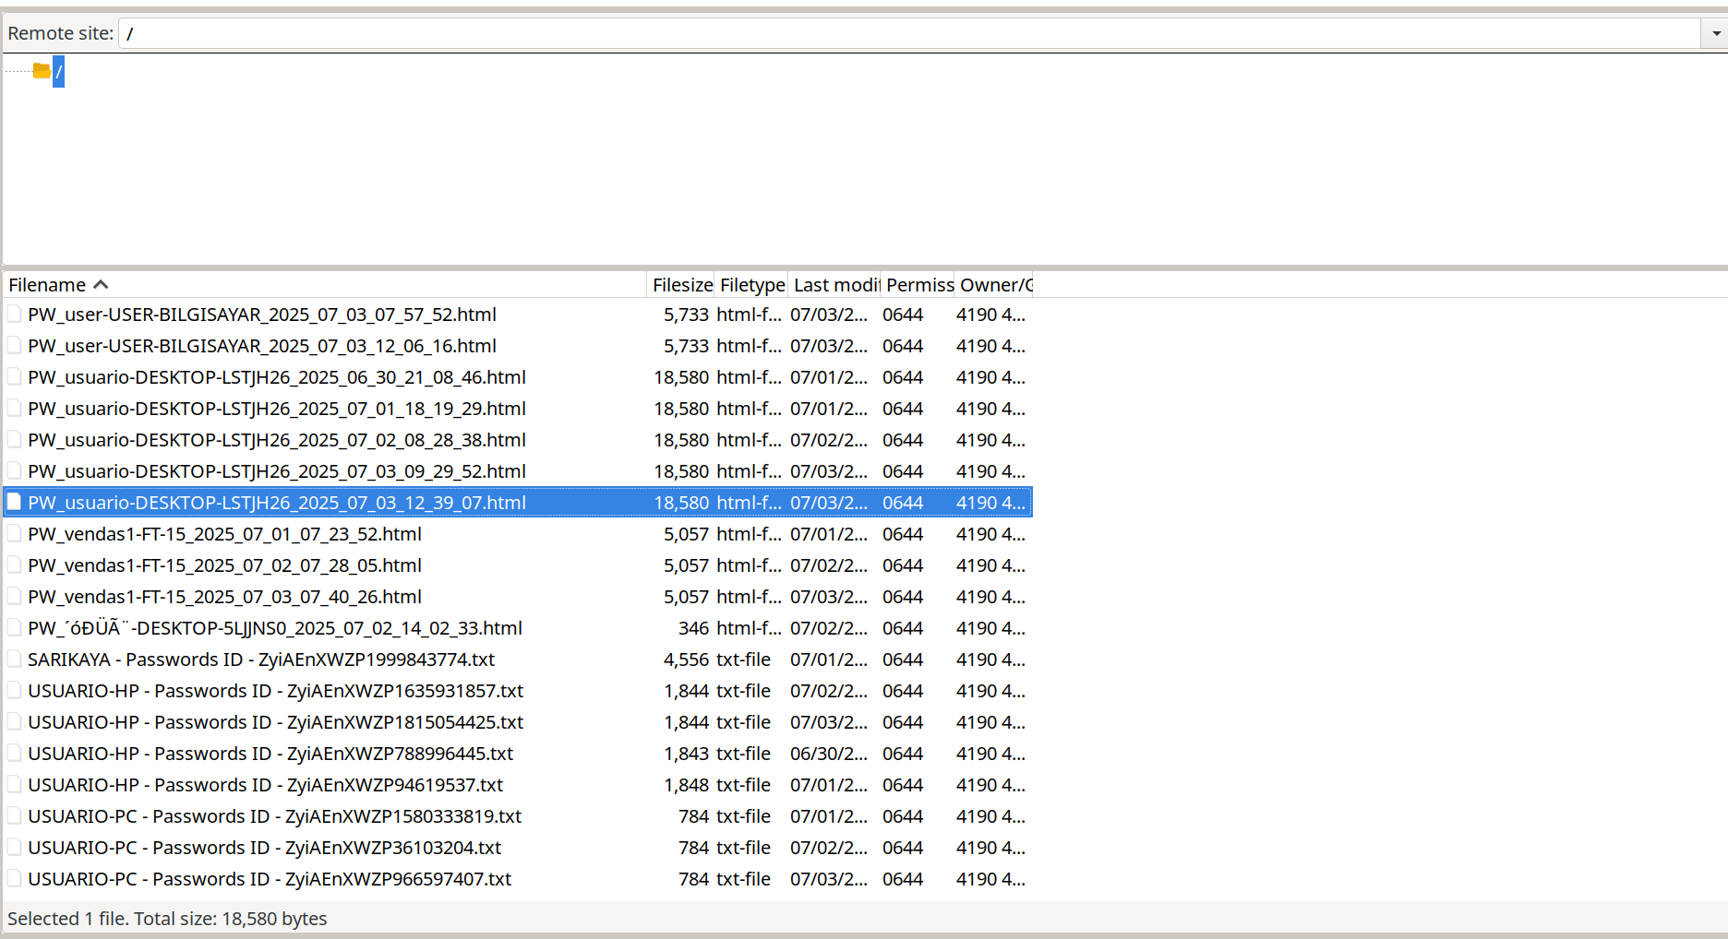Select filename PW_user-USER-BILGISAYAR_2025_07_03_07_57_52.html
Viewport: 1728px width, 939px height.
[262, 315]
